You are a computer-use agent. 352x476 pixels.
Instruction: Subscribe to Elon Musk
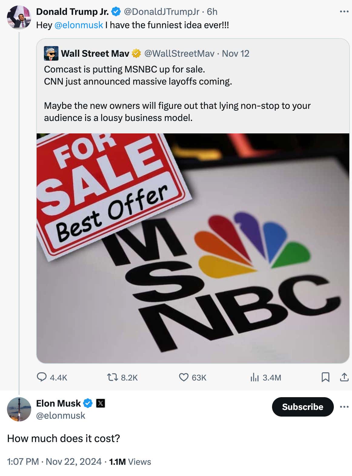point(302,407)
